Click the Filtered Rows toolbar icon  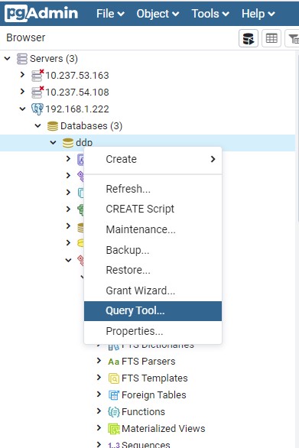tap(293, 38)
